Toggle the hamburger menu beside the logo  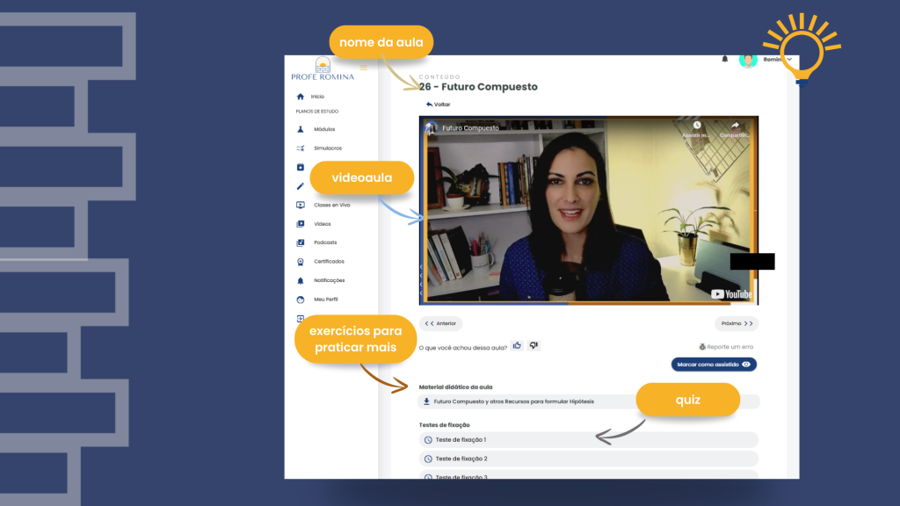[x=363, y=68]
